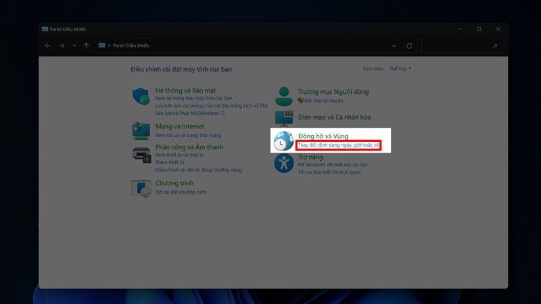Go up one level with up arrow
The height and width of the screenshot is (304, 541).
coord(87,45)
